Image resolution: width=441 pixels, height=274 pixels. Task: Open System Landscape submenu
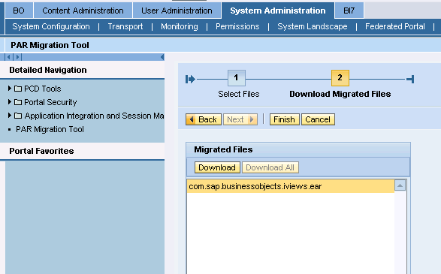pos(313,26)
